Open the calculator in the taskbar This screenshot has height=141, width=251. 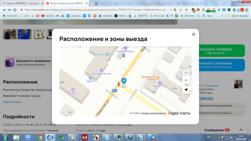pos(107,137)
